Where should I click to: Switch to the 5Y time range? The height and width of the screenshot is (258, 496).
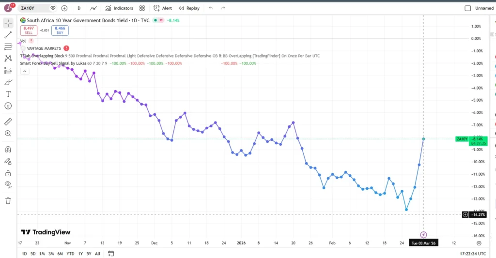89,254
